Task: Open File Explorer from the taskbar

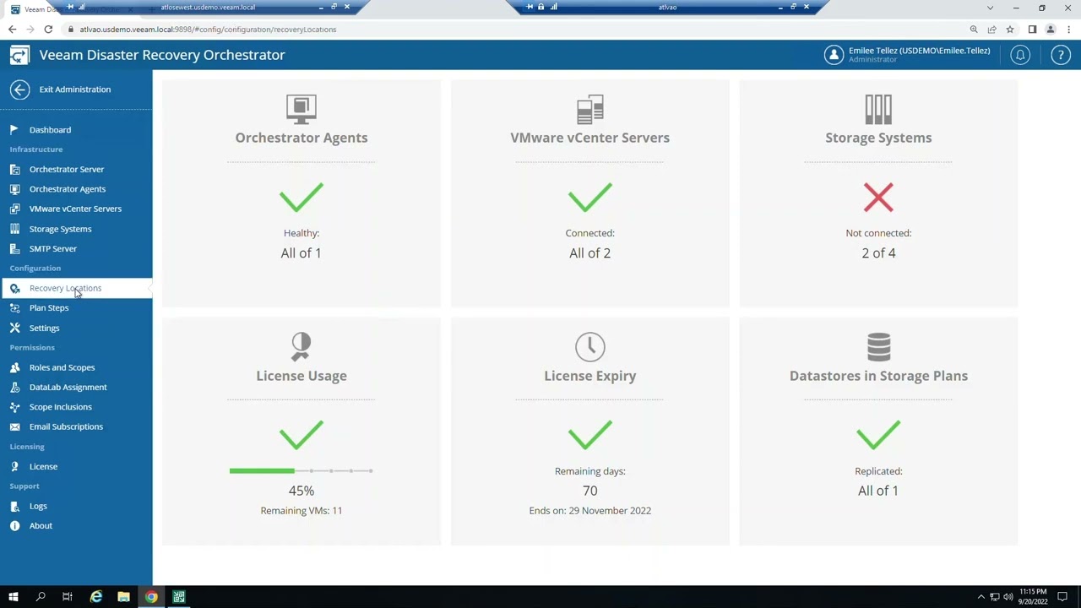Action: pos(123,597)
